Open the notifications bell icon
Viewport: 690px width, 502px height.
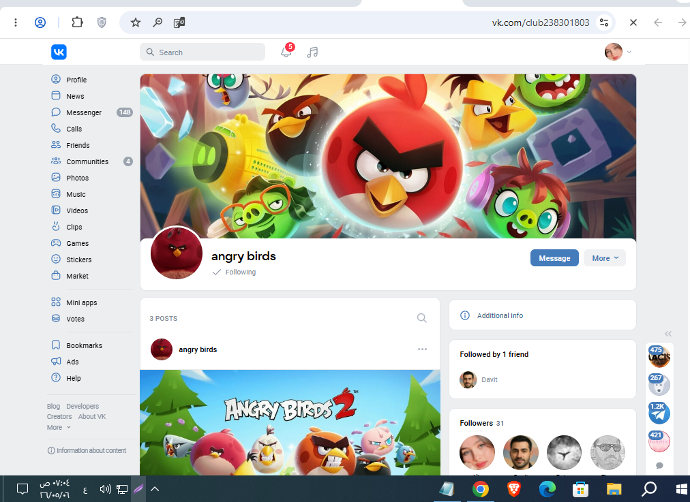[x=286, y=52]
